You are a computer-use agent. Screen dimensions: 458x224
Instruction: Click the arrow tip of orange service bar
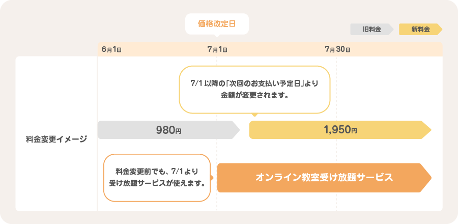pyautogui.click(x=426, y=178)
